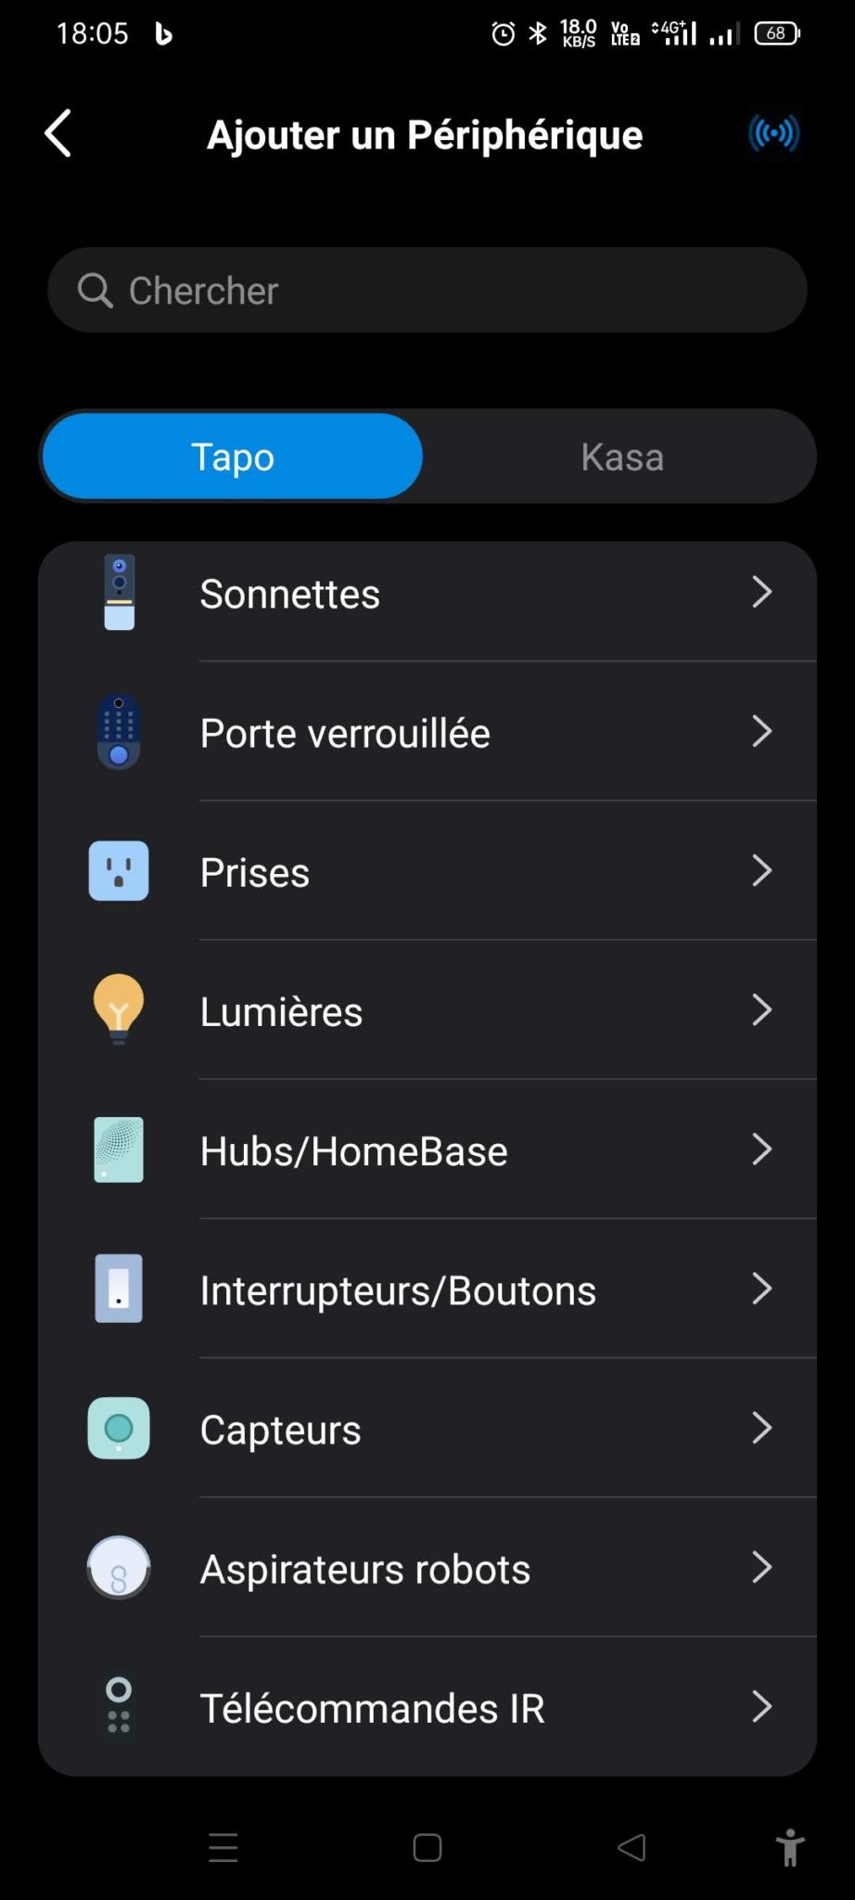Tap the Télécommandes IR remote icon
Image resolution: width=855 pixels, height=1900 pixels.
pyautogui.click(x=119, y=1706)
